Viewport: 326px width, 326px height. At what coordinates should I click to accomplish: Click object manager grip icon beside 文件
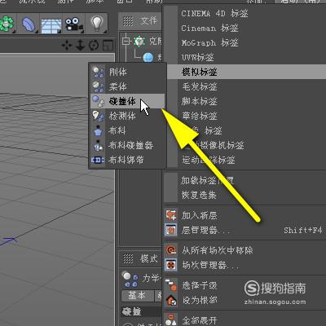tap(128, 21)
